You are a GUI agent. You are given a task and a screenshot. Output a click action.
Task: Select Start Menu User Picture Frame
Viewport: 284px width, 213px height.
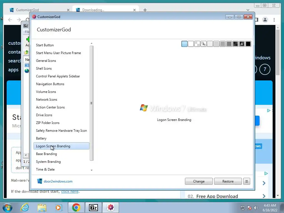61,53
